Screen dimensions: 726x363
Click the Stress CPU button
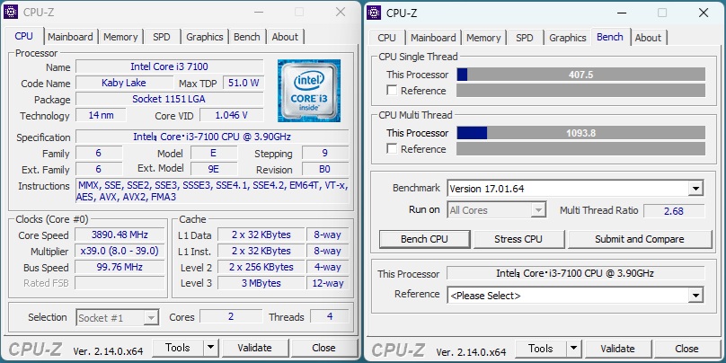click(x=518, y=239)
